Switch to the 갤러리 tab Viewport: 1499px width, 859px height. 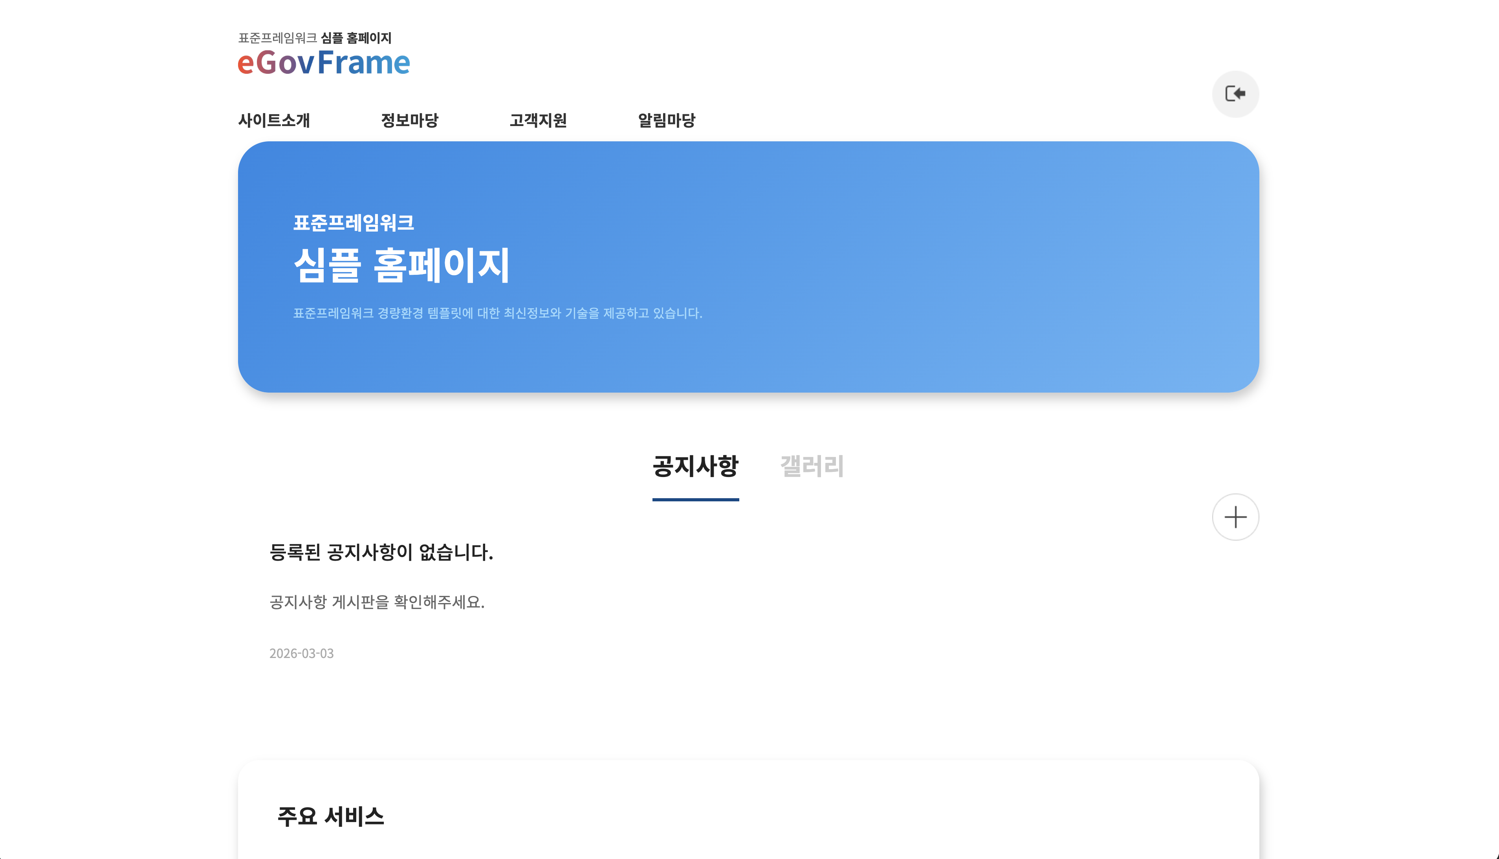click(812, 466)
